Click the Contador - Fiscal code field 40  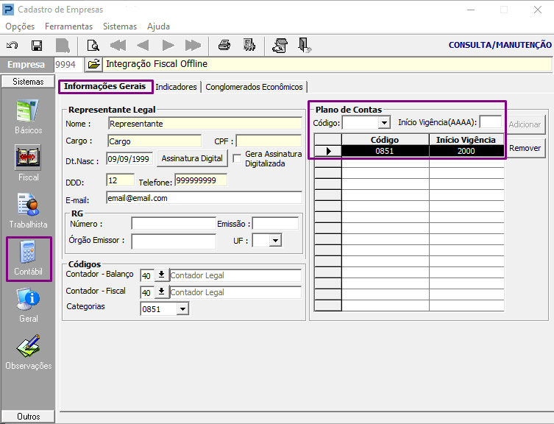147,292
